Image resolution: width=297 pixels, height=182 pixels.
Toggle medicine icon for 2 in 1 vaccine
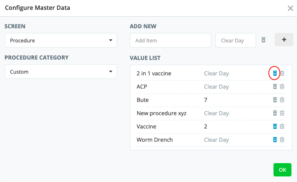(x=275, y=74)
